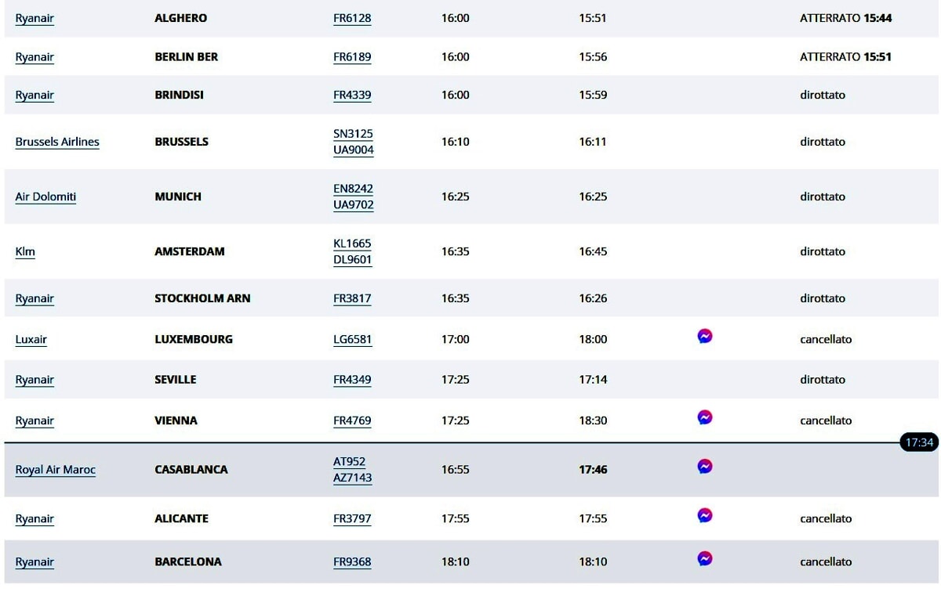Click Messenger icon in Luxembourg flight row
This screenshot has height=592, width=941.
(x=705, y=336)
